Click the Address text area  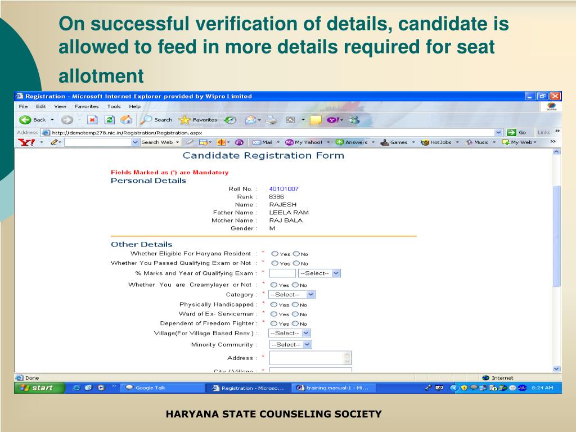click(x=310, y=358)
